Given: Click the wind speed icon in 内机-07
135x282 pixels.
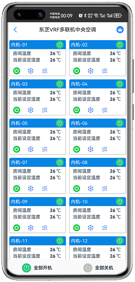Looking at the screenshot, I should [45, 188].
